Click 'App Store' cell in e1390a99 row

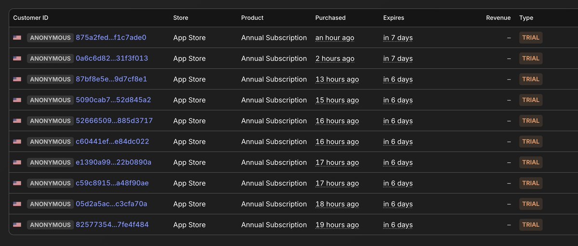pyautogui.click(x=189, y=162)
